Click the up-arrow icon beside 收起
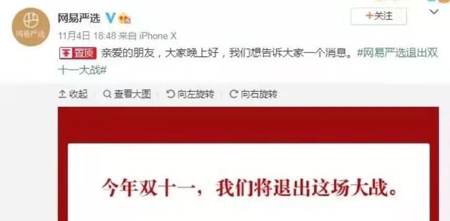450x221 pixels. click(62, 94)
